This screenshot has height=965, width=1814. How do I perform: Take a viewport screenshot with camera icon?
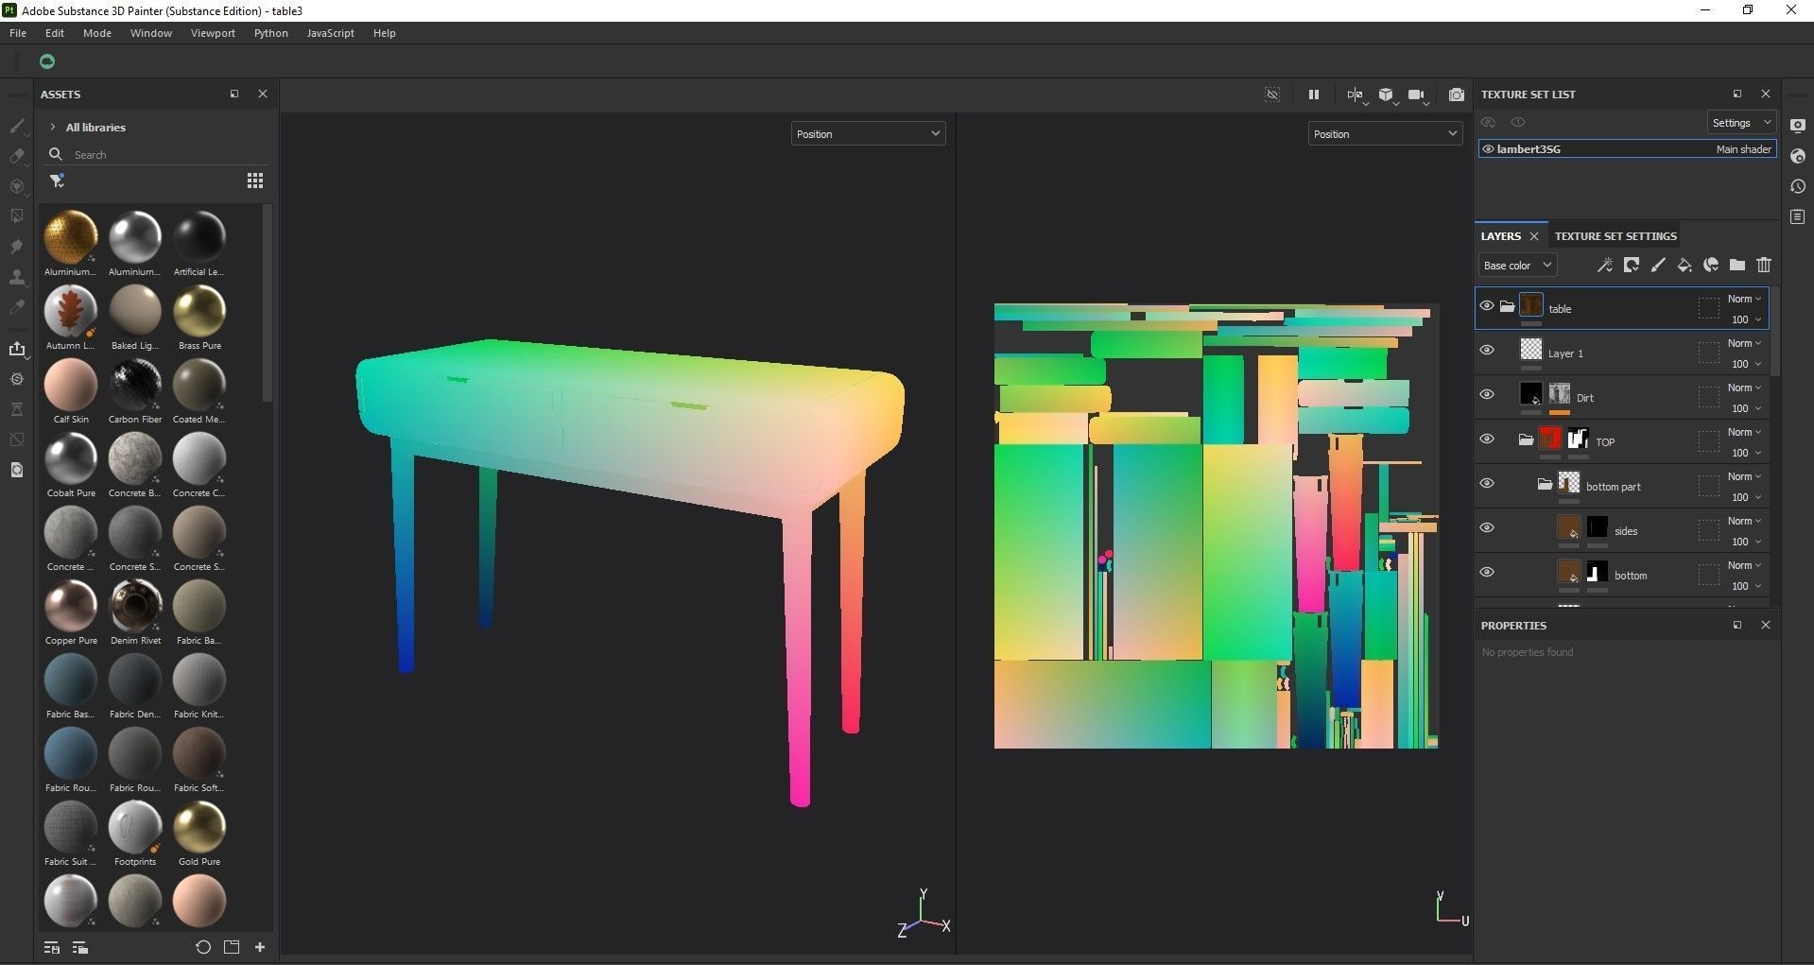coord(1456,95)
